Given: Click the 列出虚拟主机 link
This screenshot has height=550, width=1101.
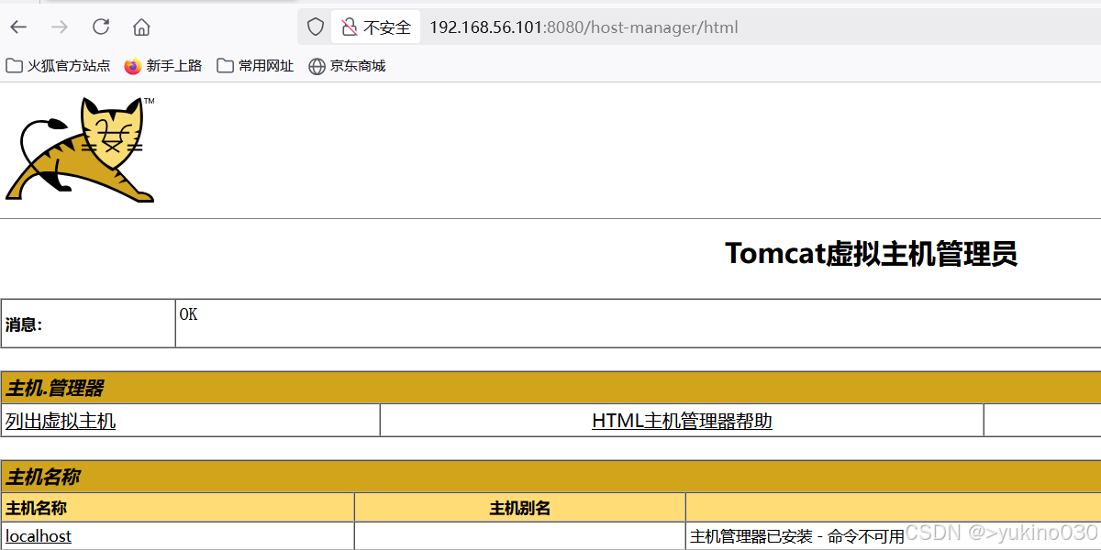Looking at the screenshot, I should click(x=61, y=422).
